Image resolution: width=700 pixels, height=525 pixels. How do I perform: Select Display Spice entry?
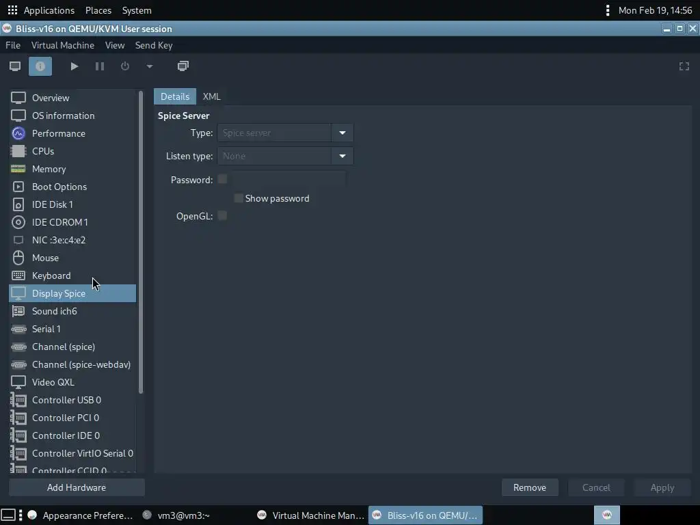coord(72,293)
